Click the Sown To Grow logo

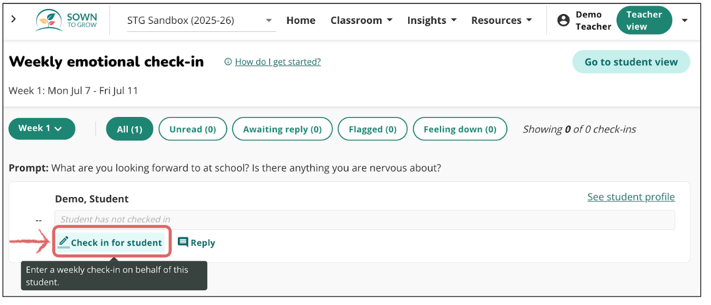click(x=66, y=20)
